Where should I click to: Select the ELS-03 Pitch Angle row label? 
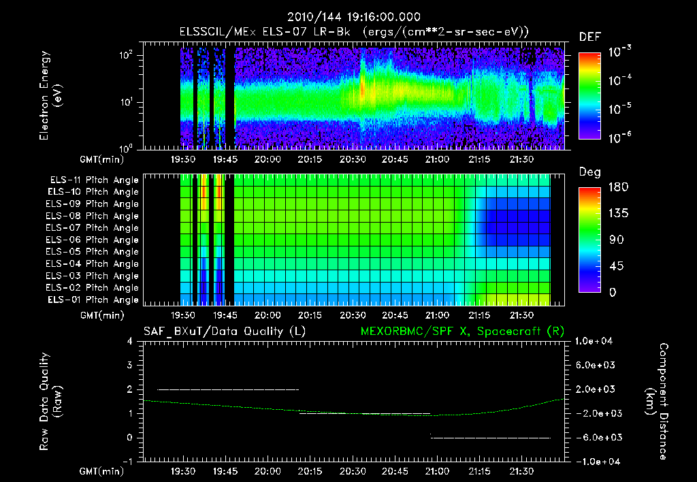coord(92,276)
